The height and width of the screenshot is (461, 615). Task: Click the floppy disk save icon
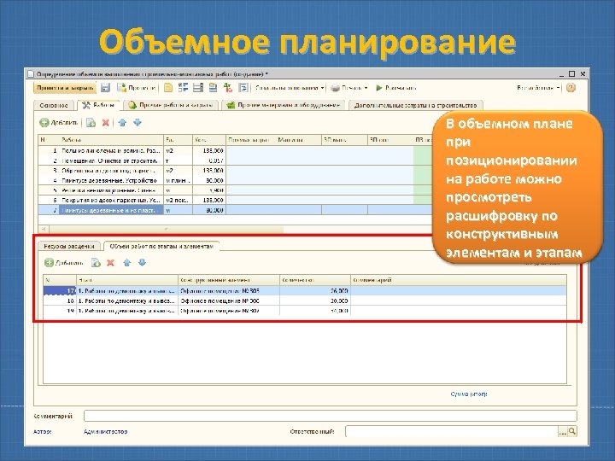pos(106,88)
